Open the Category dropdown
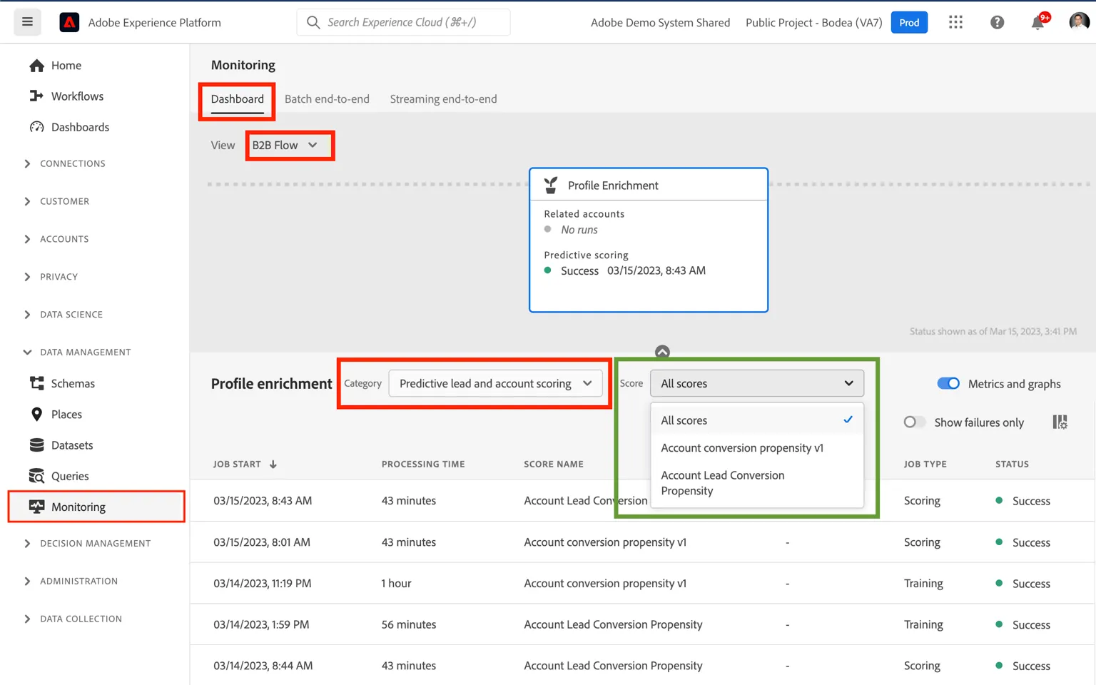1096x685 pixels. pos(495,384)
